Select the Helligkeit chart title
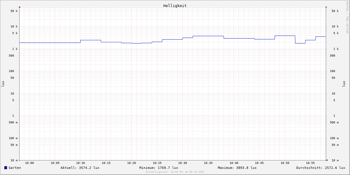 (x=175, y=6)
